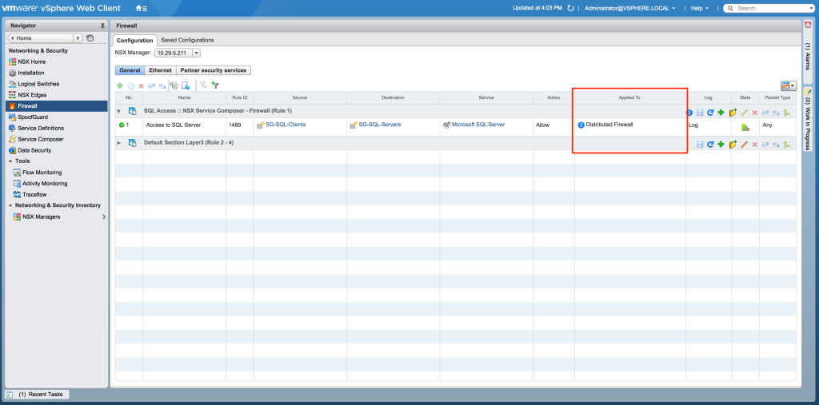Screen dimensions: 819x405
Task: Collapse the Networking & Security Inventory group
Action: (10, 205)
